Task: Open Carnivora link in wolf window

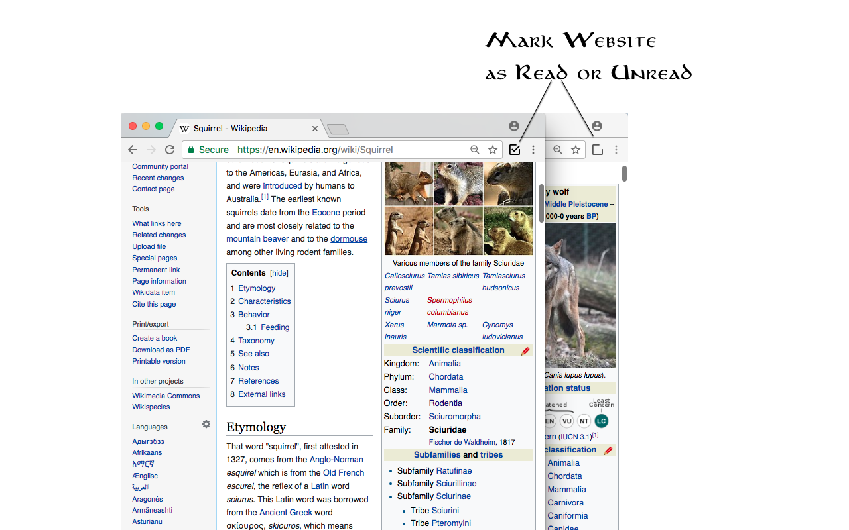Action: click(x=566, y=503)
